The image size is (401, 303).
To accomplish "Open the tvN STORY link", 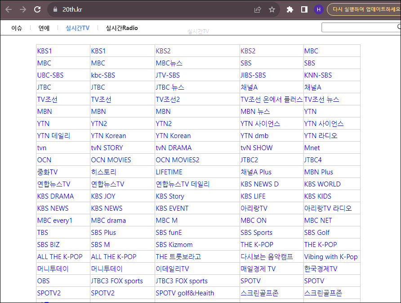I will 107,148.
